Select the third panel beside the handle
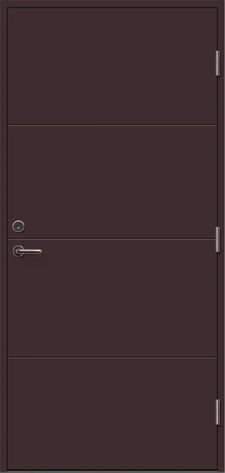 [x=112, y=298]
